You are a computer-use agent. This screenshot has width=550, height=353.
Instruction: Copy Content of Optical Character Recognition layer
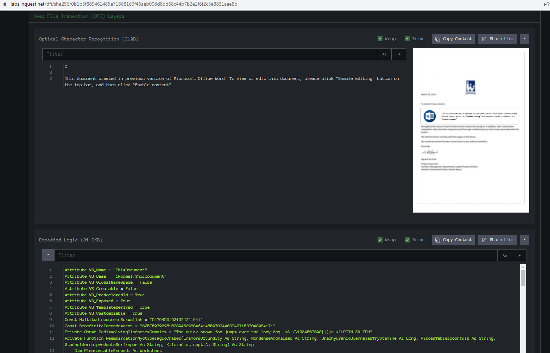(x=454, y=39)
